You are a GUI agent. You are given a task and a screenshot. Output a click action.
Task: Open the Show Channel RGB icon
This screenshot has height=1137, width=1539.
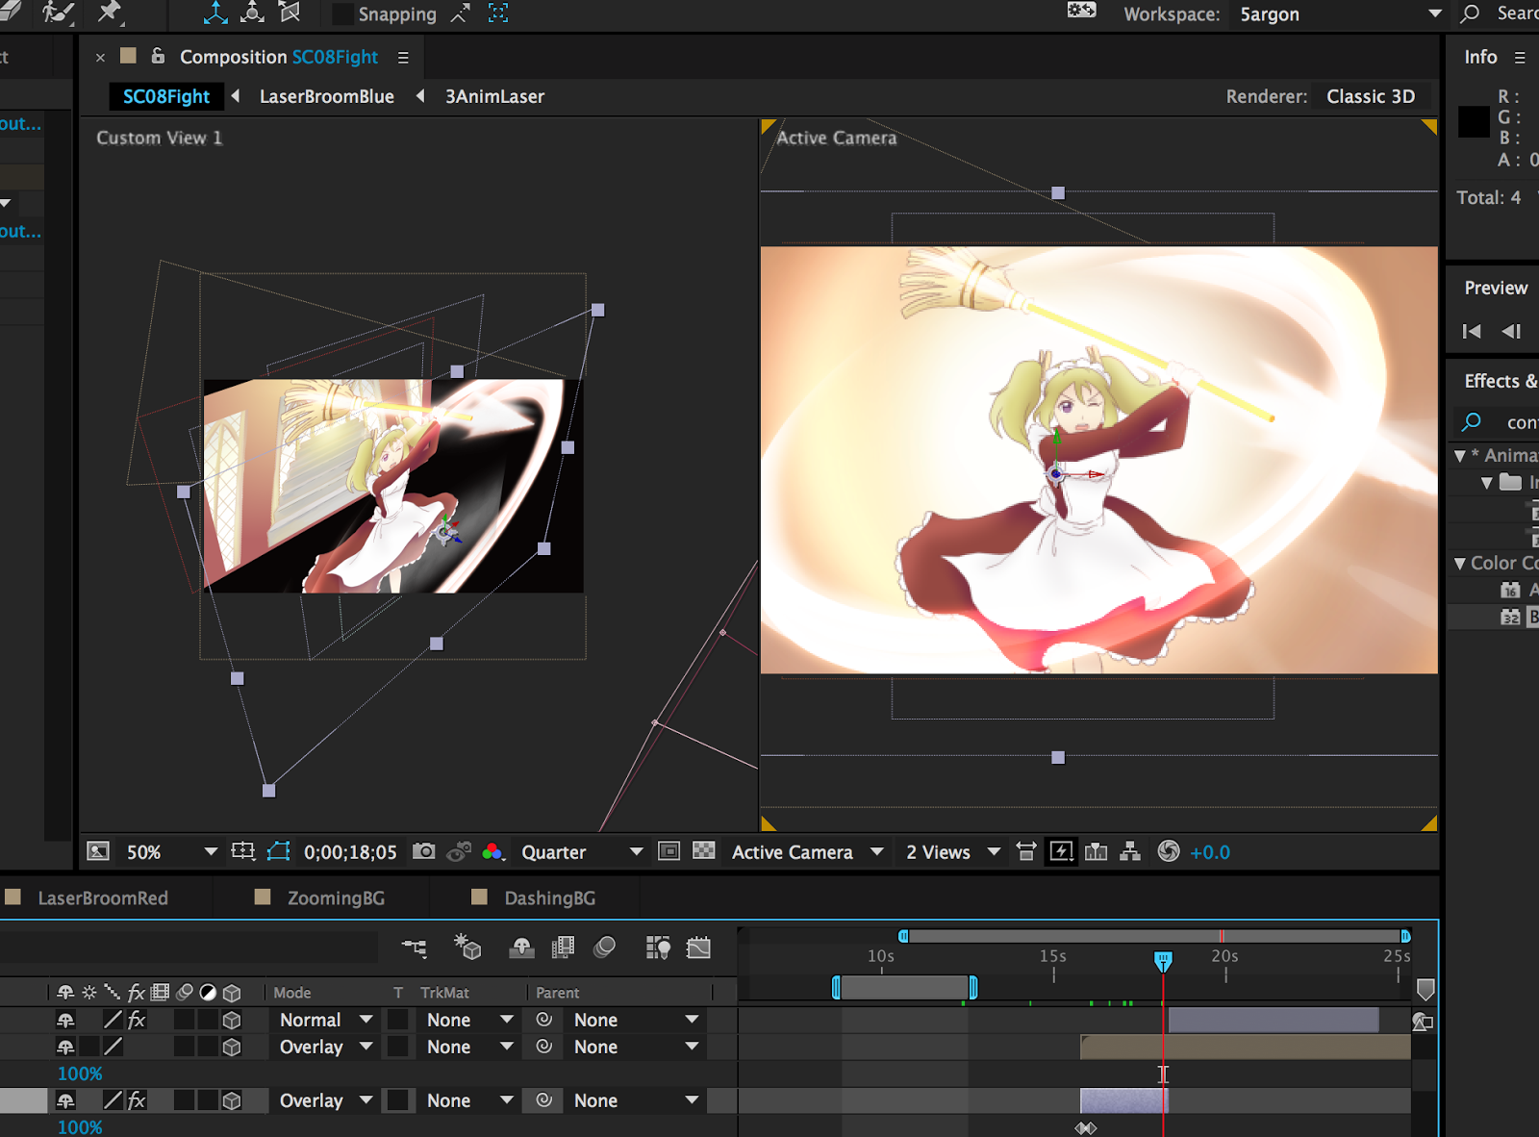tap(492, 851)
